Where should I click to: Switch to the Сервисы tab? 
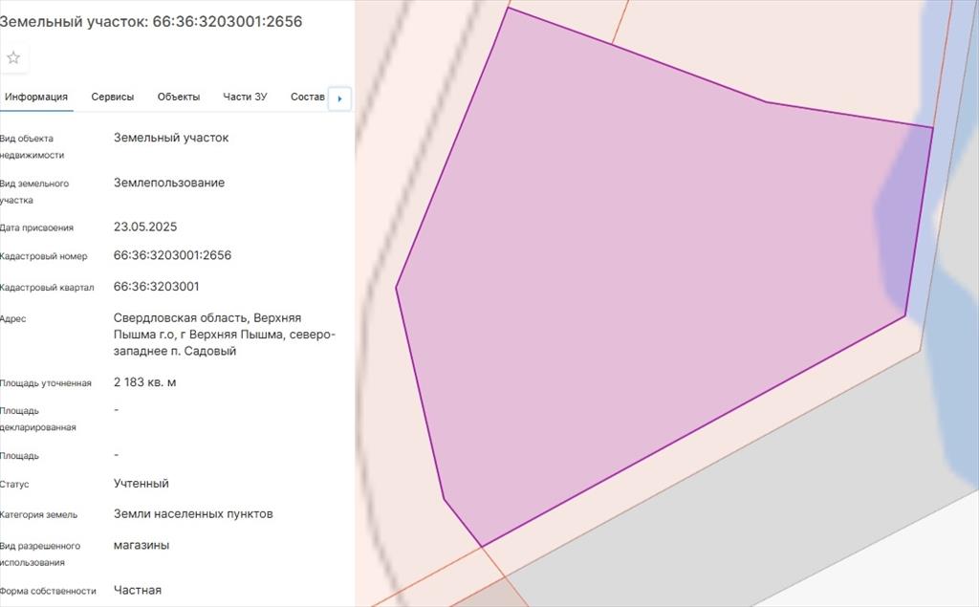coord(113,97)
